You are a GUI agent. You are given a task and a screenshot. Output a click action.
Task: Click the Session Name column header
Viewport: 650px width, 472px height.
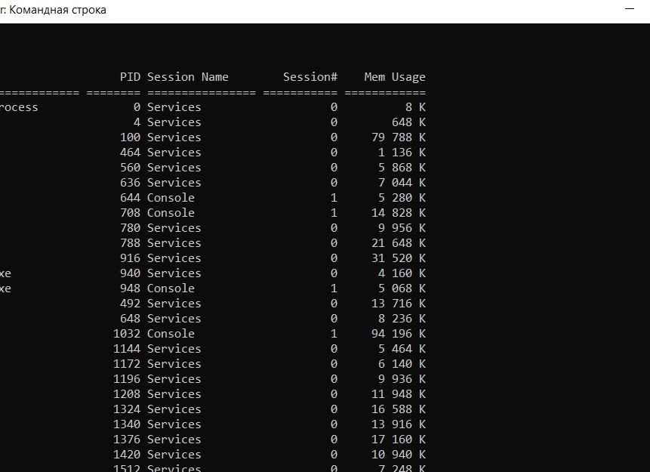(x=188, y=77)
